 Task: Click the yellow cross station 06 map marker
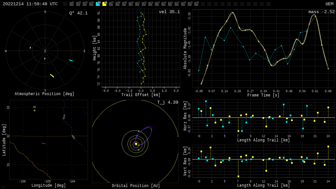click(34, 110)
